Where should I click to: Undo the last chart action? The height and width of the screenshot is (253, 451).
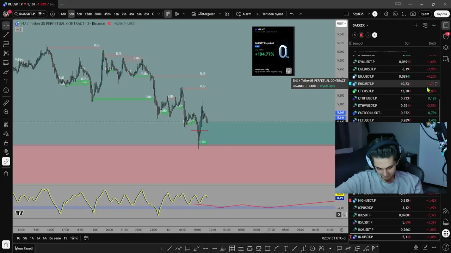coord(292,14)
